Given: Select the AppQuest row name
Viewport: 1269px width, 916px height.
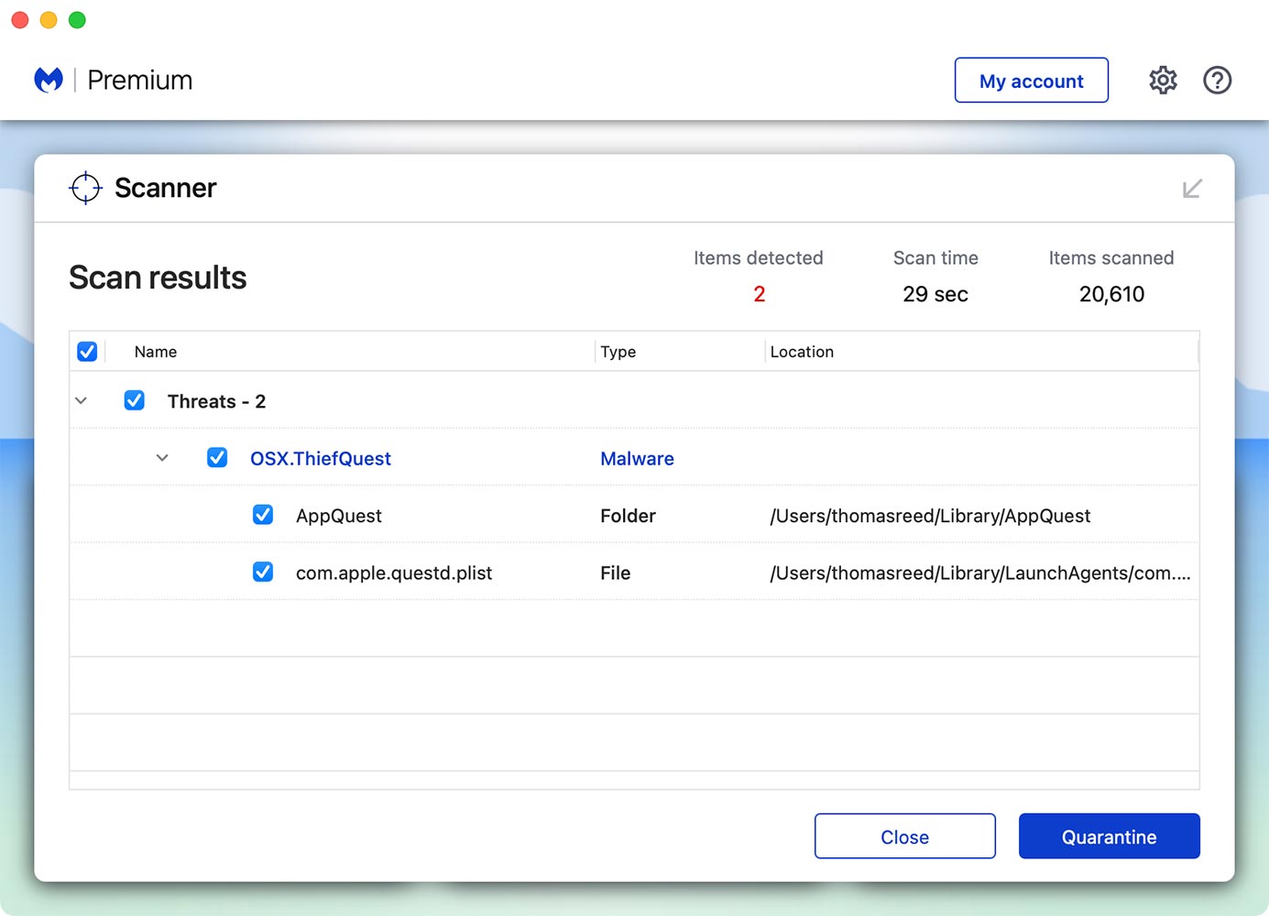Looking at the screenshot, I should (338, 516).
